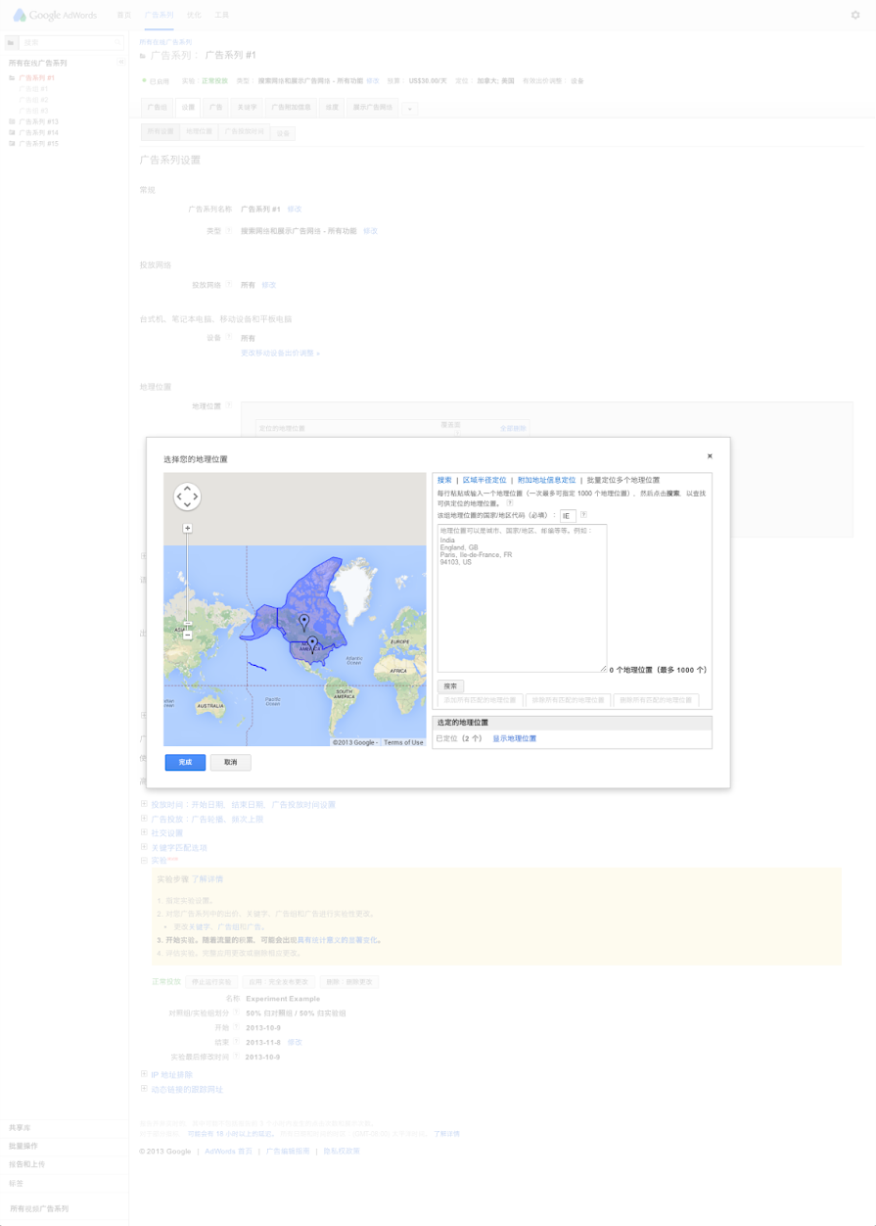
Task: Switch to 搜索 location mode link
Action: click(444, 481)
